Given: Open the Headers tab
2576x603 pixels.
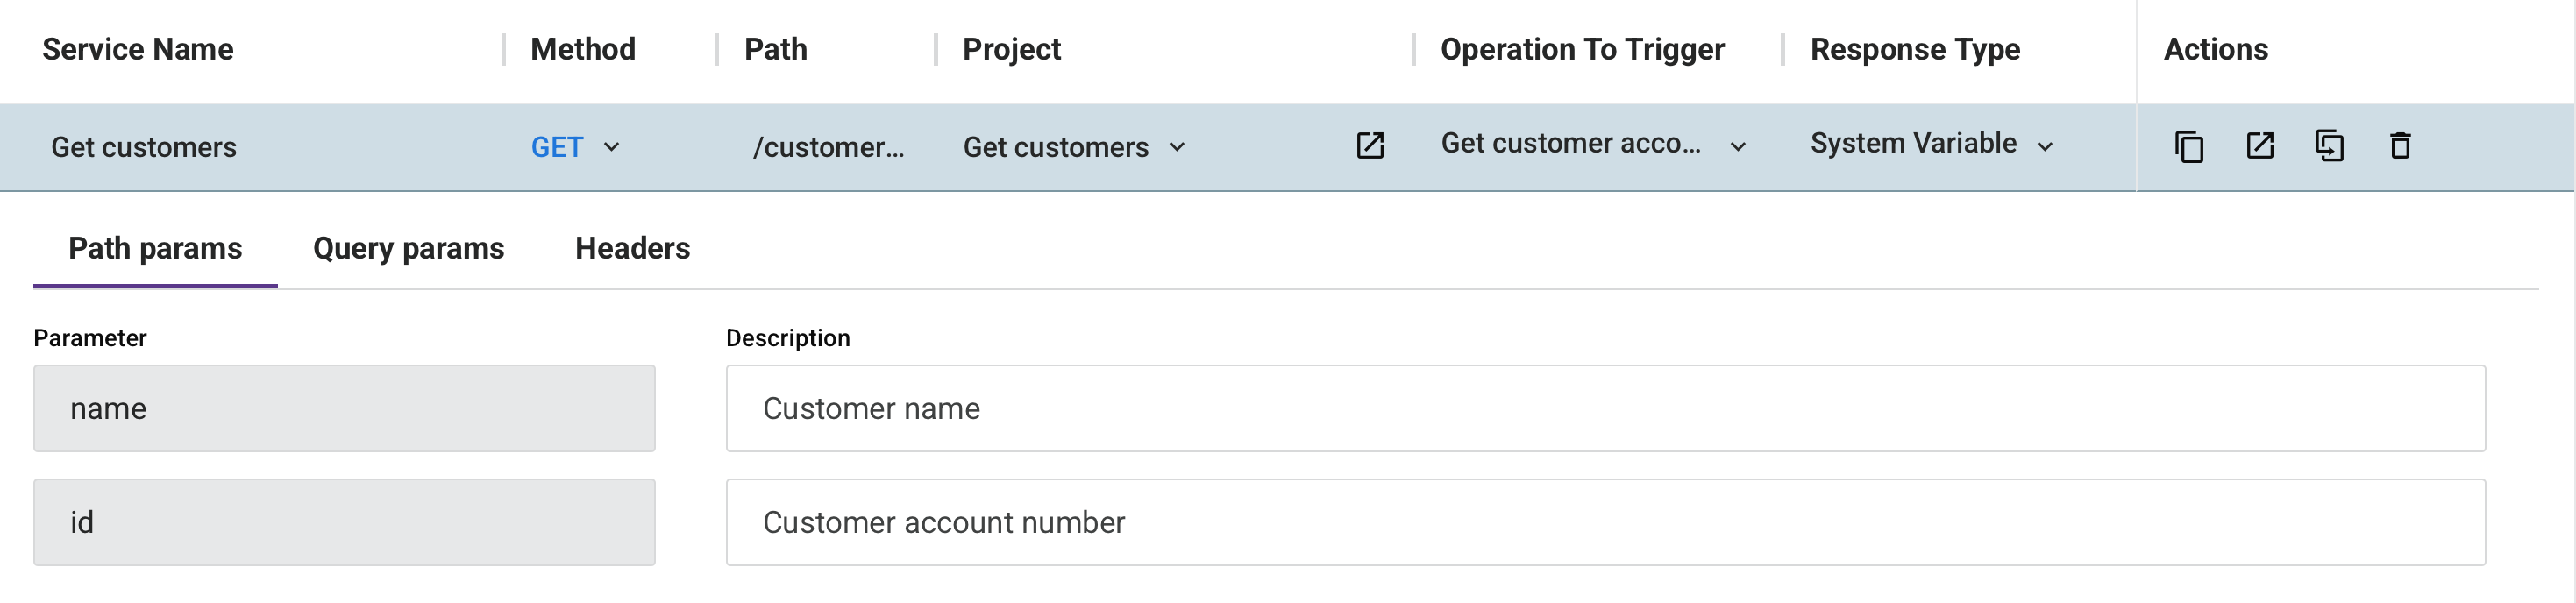Looking at the screenshot, I should (632, 249).
